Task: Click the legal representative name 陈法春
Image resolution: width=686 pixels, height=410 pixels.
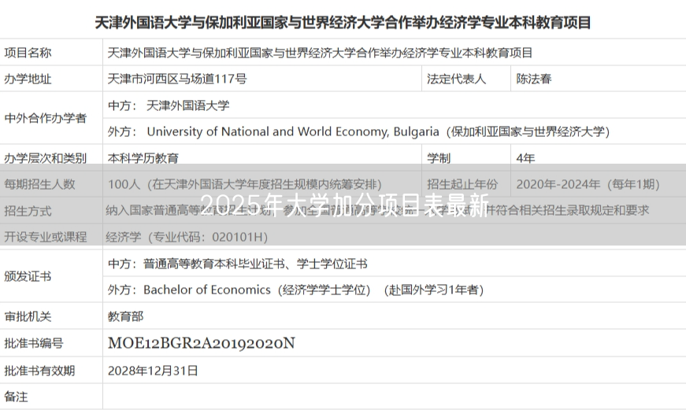Action: [x=534, y=79]
